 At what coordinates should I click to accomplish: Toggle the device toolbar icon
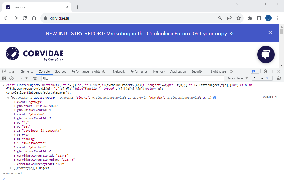(x=11, y=71)
